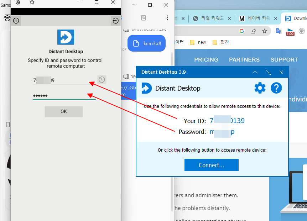Click the monitor icon next to DESKTOP-M9OLAFS
The image size is (307, 221).
click(126, 30)
